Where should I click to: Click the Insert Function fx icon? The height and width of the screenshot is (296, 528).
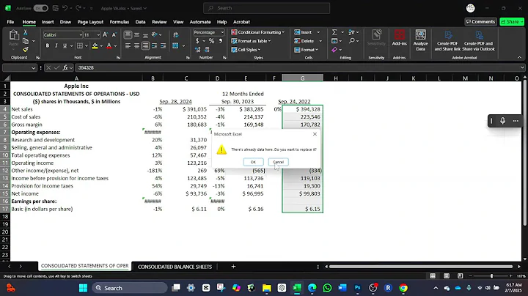(65, 67)
